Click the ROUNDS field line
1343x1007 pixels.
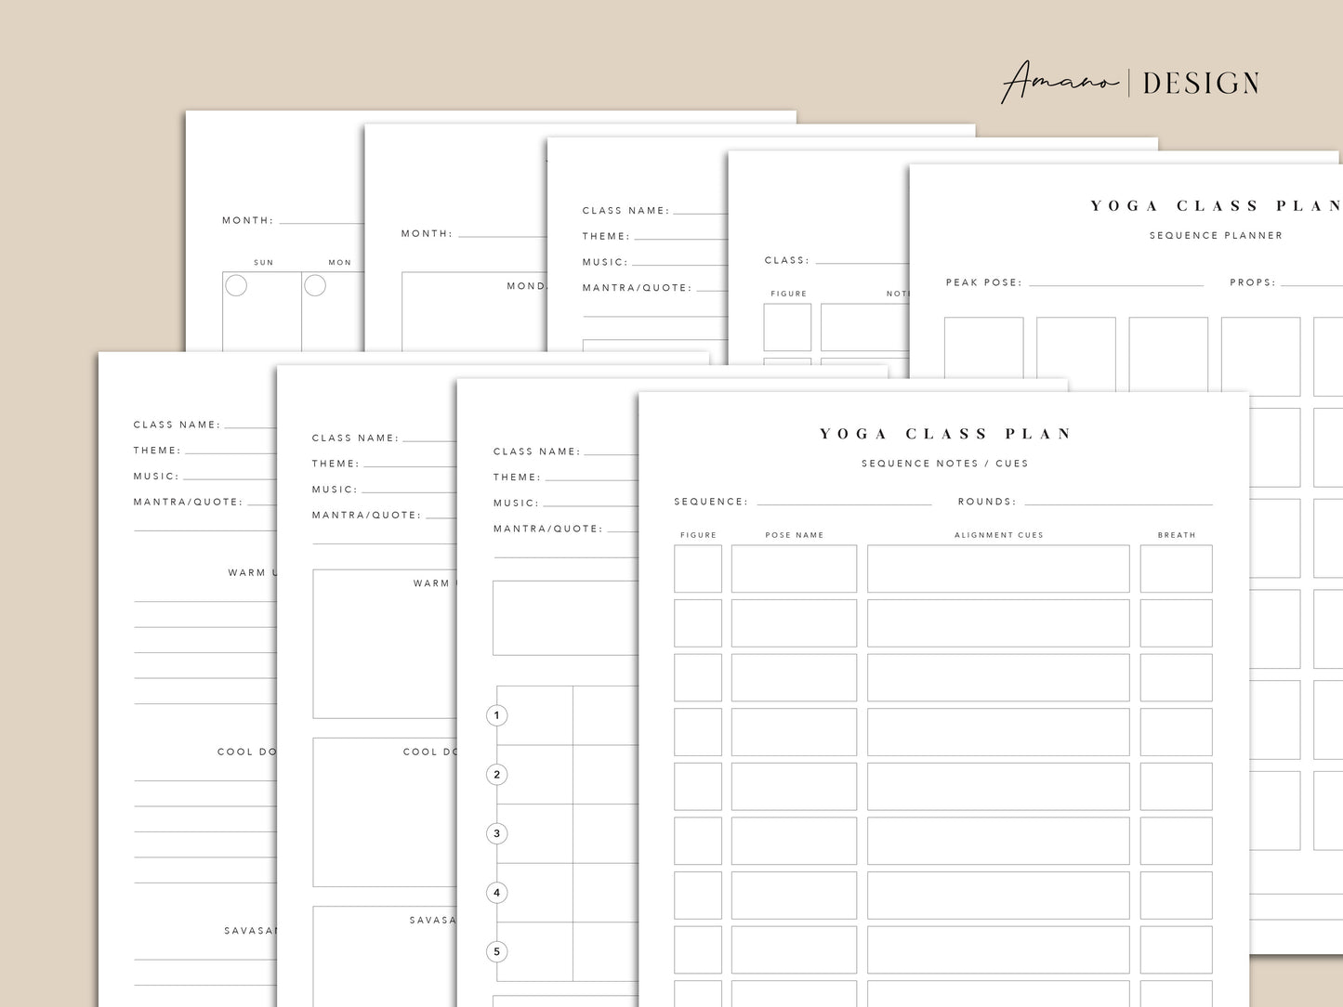click(x=1117, y=502)
